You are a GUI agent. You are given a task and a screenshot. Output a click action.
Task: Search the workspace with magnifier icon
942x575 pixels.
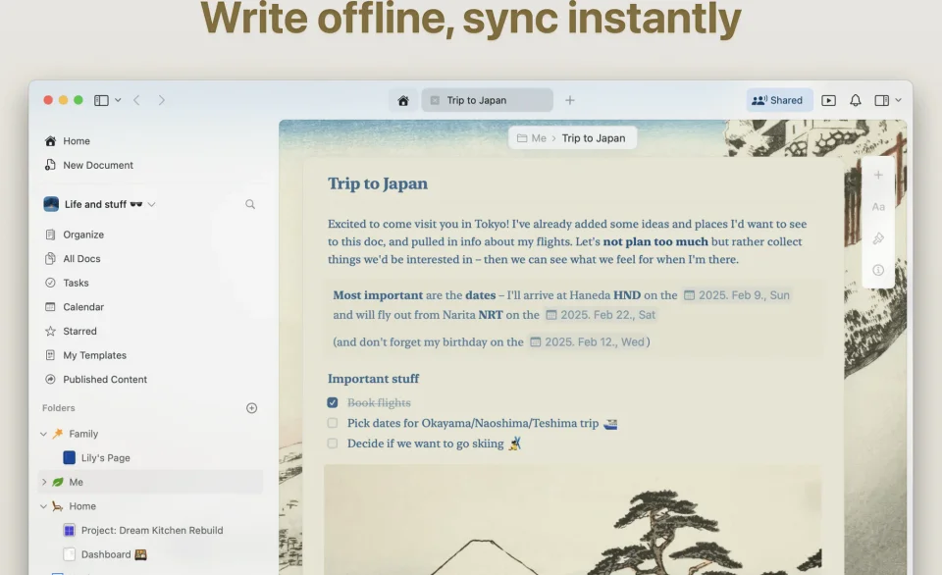click(x=250, y=204)
